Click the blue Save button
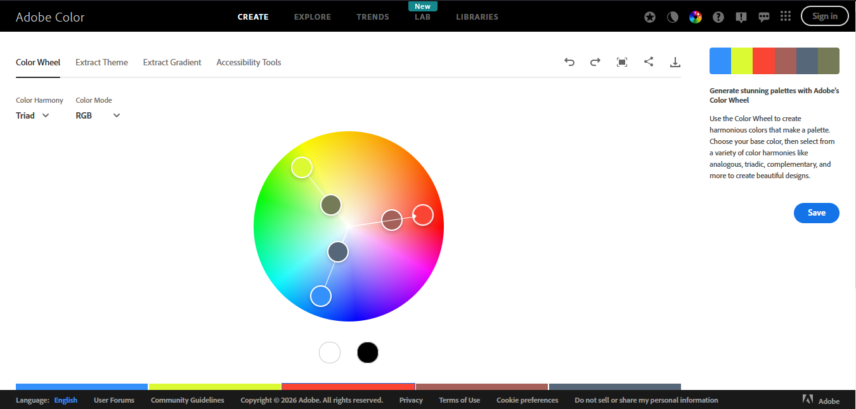The width and height of the screenshot is (856, 409). 817,213
